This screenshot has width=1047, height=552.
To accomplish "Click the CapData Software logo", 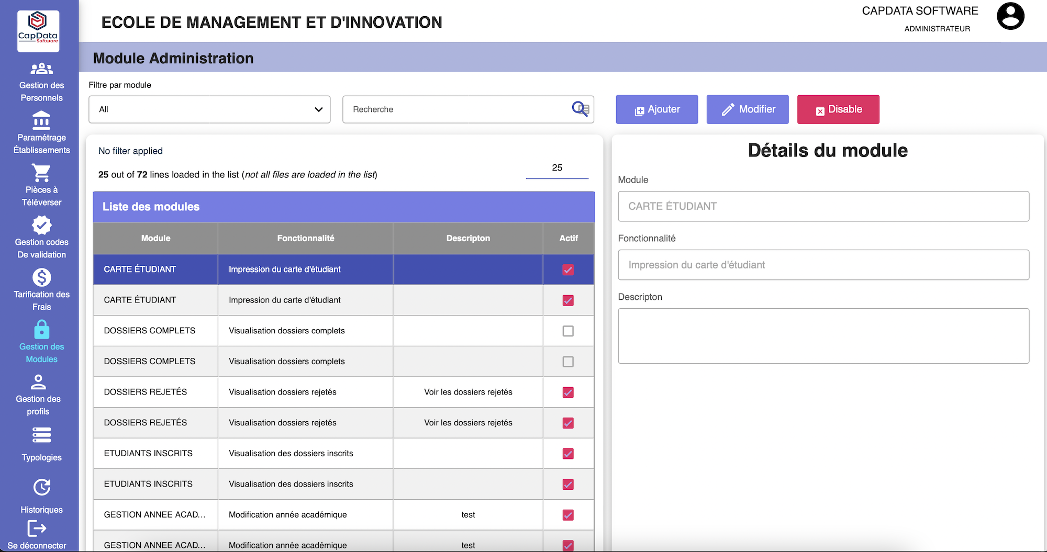I will (38, 31).
